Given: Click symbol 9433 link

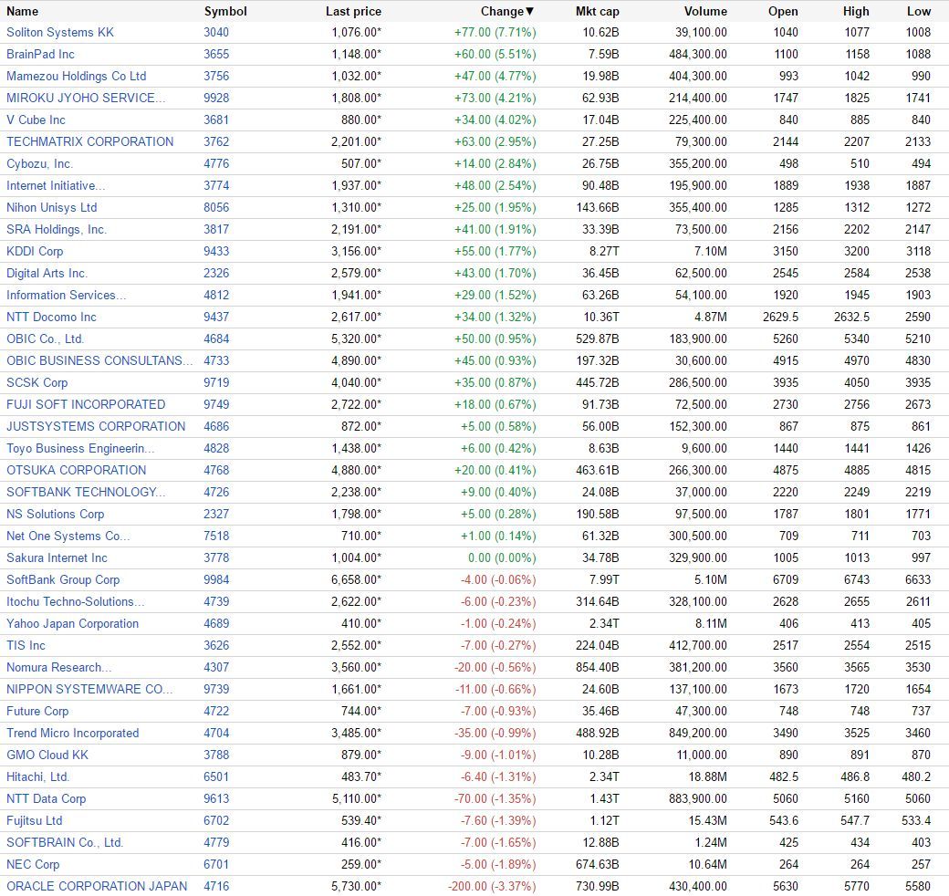Looking at the screenshot, I should (216, 251).
